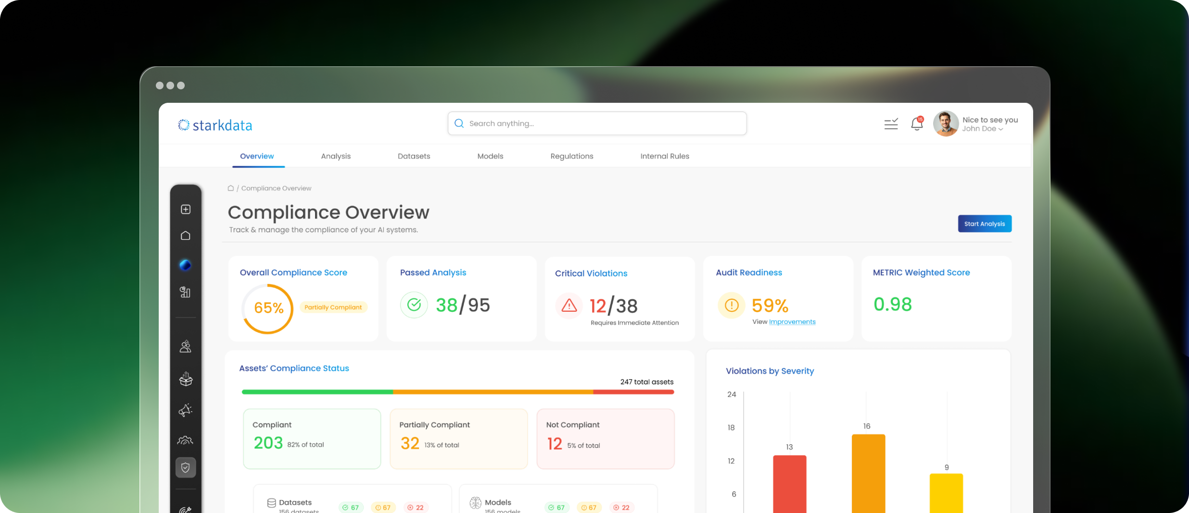The image size is (1189, 513).
Task: Click the 59% Audit Readiness value
Action: (770, 305)
